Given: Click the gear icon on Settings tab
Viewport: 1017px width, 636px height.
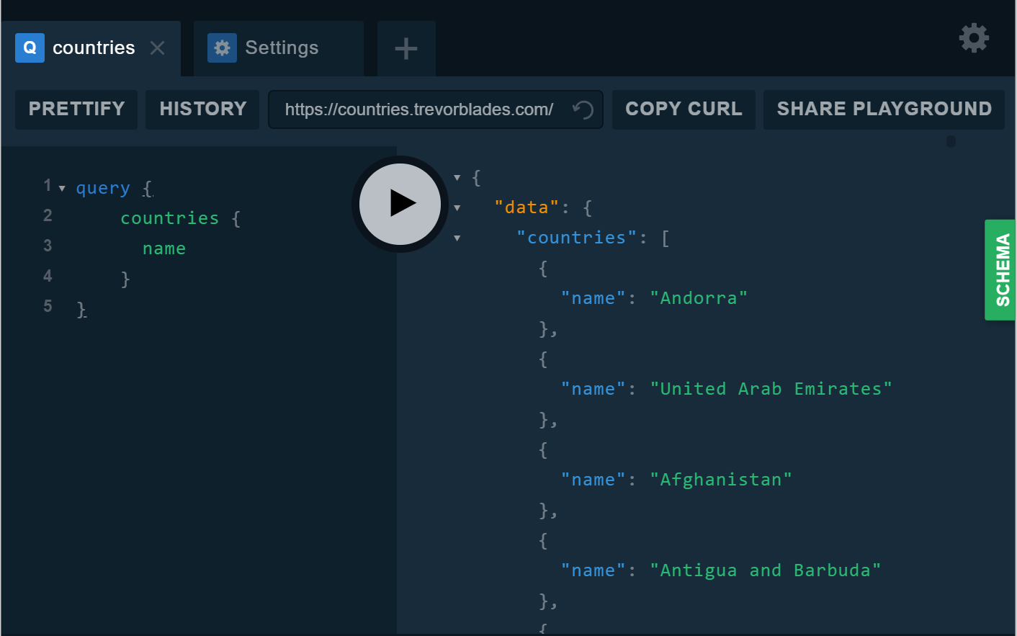Looking at the screenshot, I should pos(222,48).
